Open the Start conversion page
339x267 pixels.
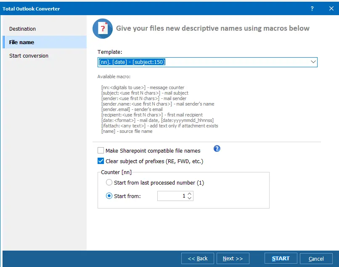coord(29,56)
